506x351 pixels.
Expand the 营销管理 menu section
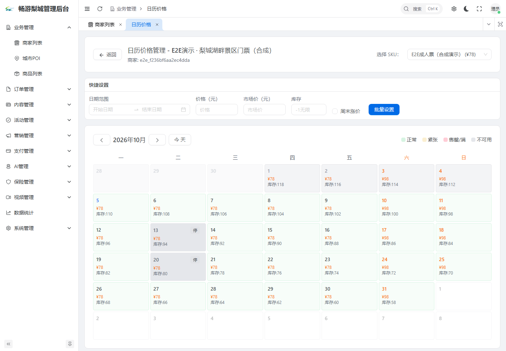(x=39, y=135)
